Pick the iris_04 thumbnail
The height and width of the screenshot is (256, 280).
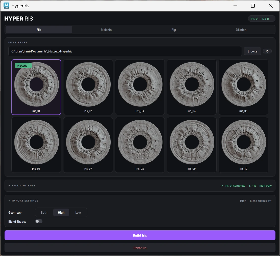(x=192, y=87)
